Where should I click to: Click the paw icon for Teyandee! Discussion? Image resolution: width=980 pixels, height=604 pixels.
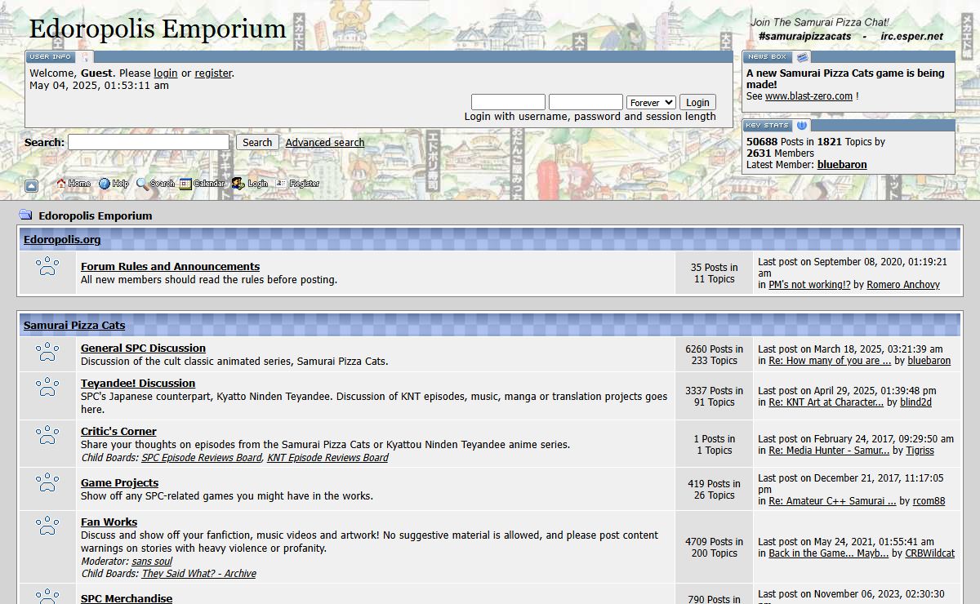[x=47, y=386]
